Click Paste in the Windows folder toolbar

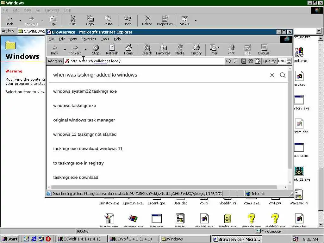point(108,21)
